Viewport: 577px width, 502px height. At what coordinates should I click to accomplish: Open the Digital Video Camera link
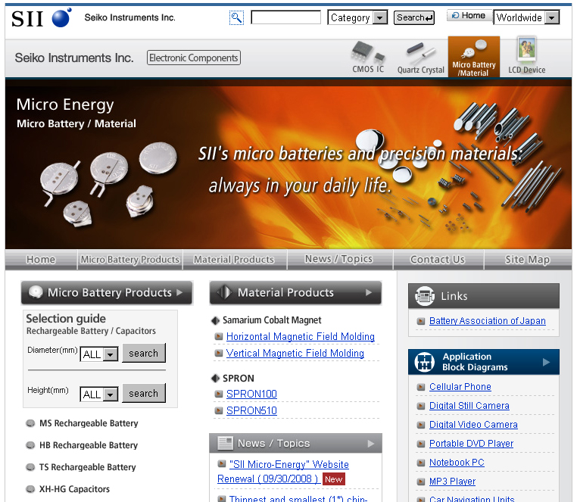coord(473,424)
